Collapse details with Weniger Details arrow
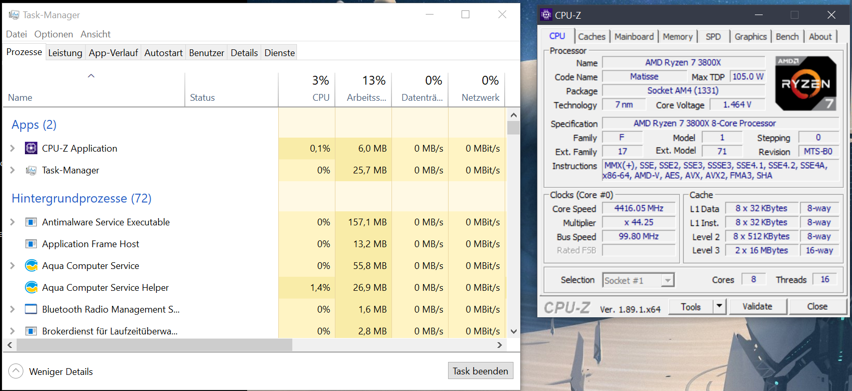The width and height of the screenshot is (852, 391). pyautogui.click(x=16, y=371)
